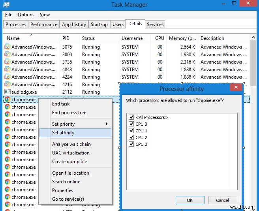Open the File menu
Screen dimensions: 259x211
pyautogui.click(x=9, y=15)
